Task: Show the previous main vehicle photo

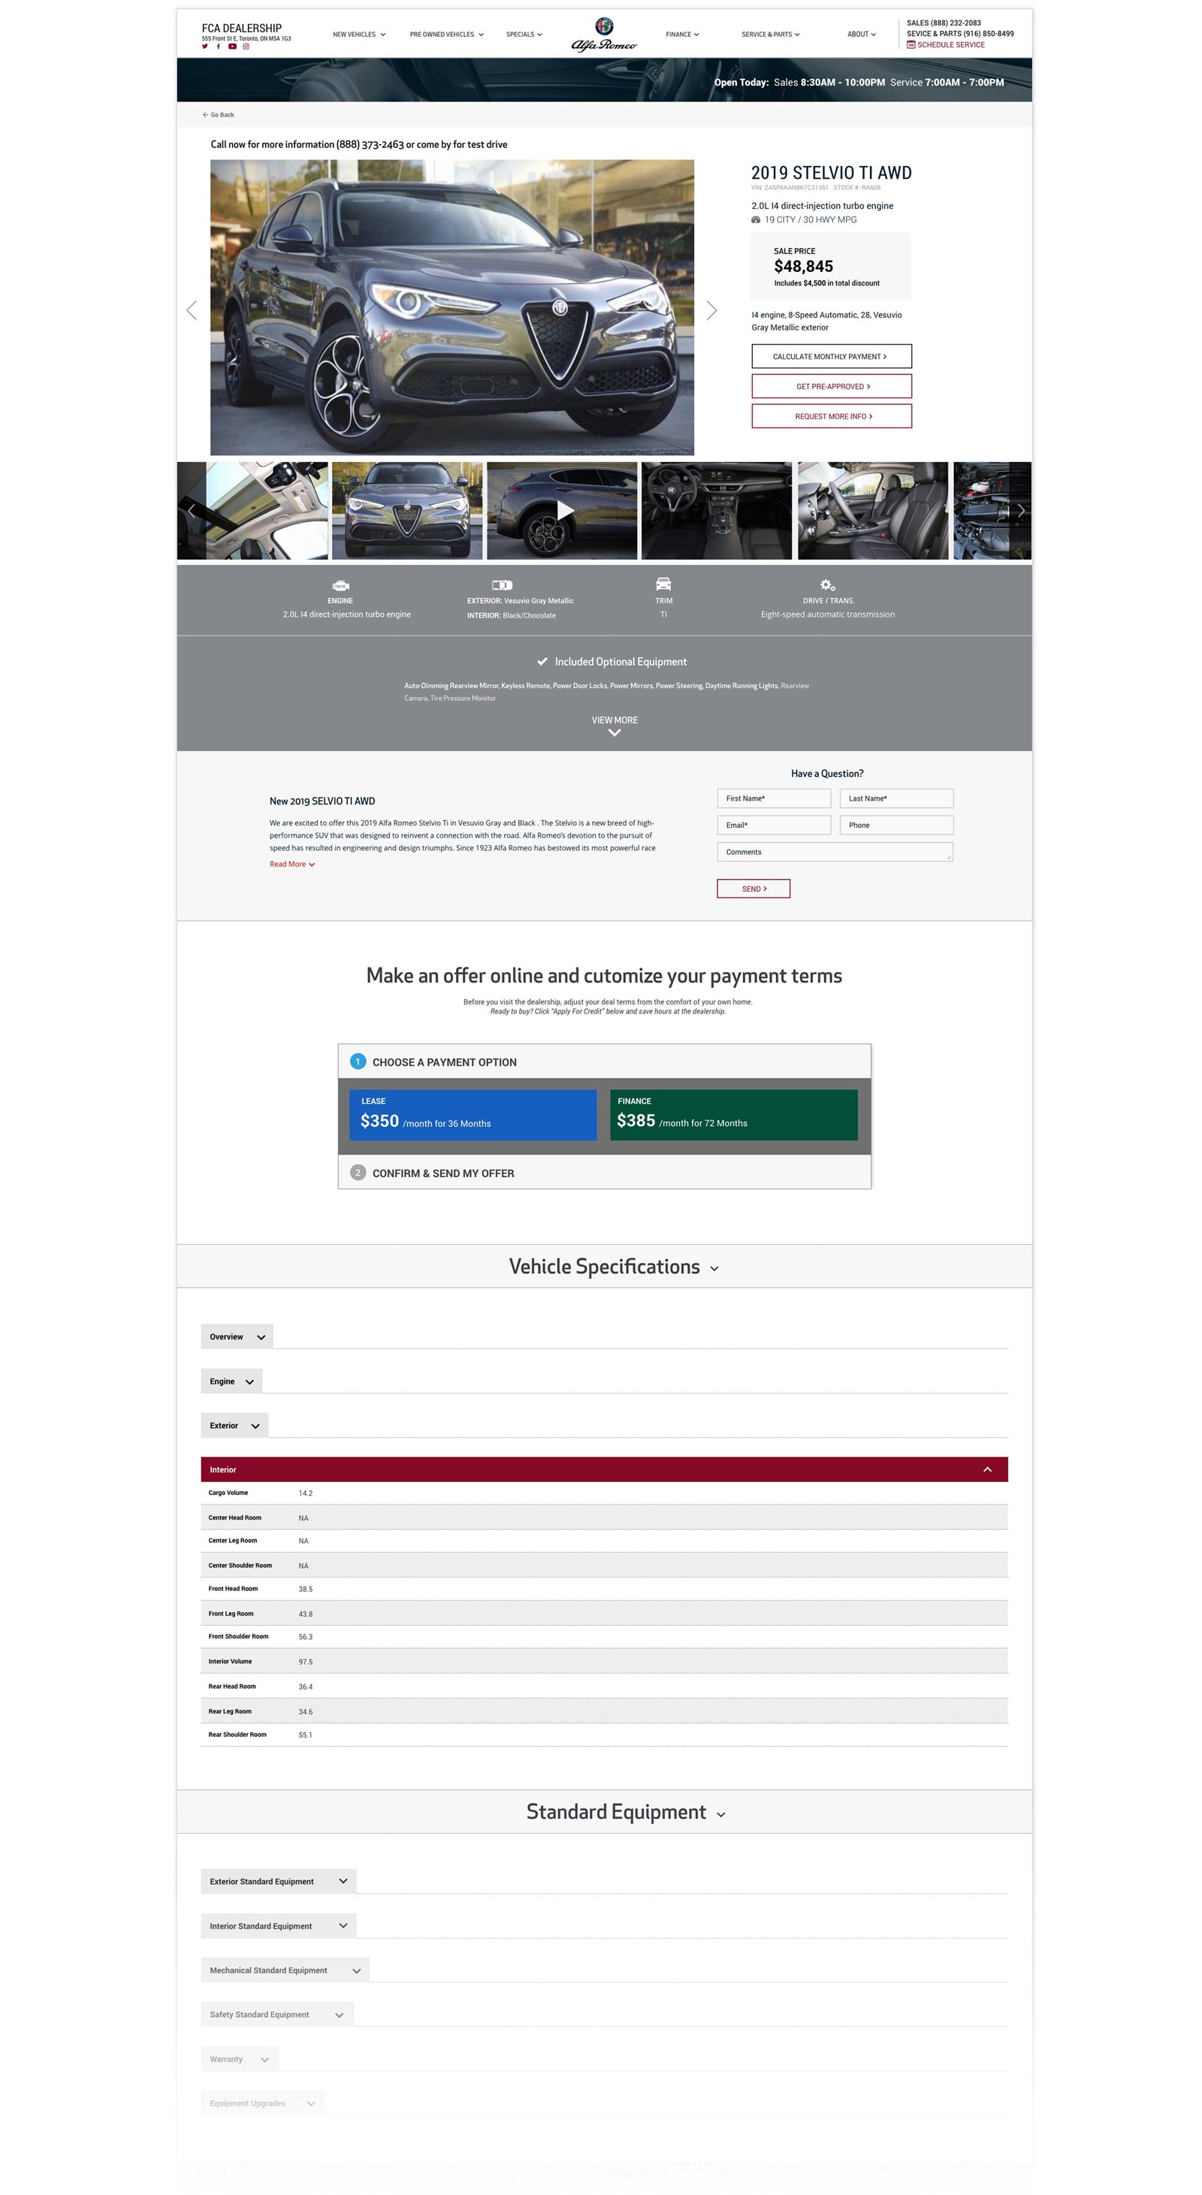Action: (192, 310)
